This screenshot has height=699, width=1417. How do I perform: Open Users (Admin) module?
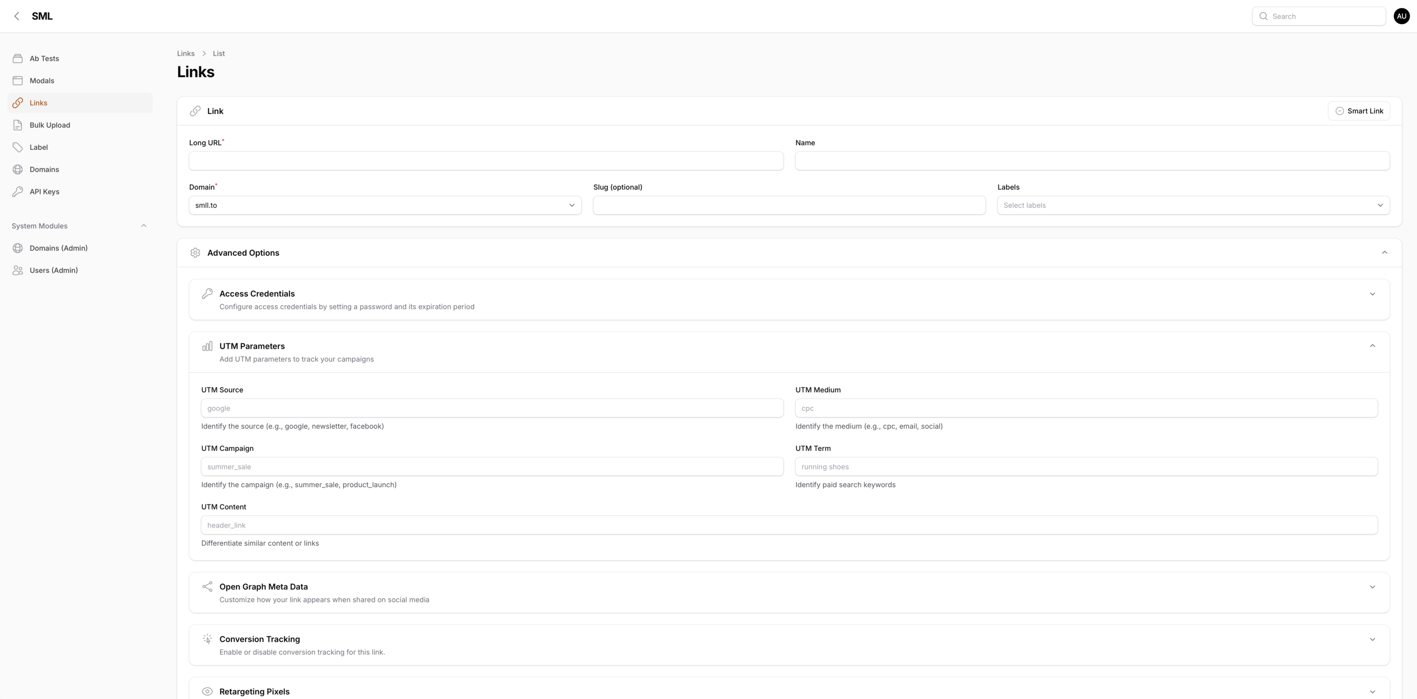[53, 270]
